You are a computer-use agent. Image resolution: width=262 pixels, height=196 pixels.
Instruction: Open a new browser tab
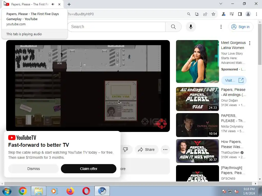click(x=69, y=4)
